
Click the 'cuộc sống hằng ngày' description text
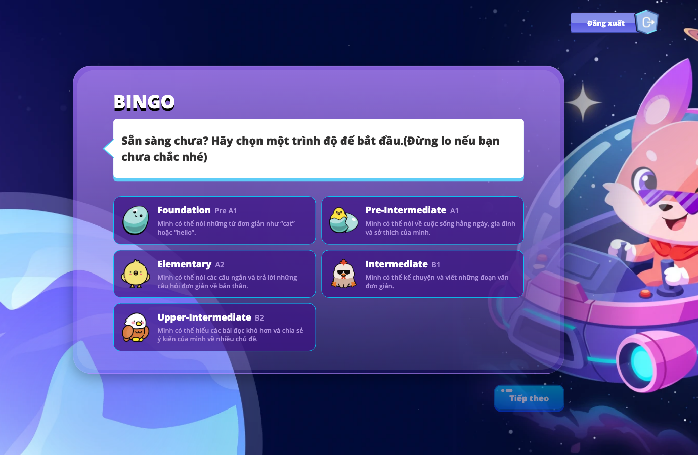click(x=441, y=228)
